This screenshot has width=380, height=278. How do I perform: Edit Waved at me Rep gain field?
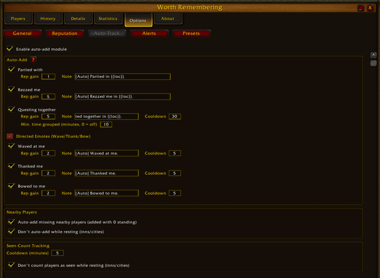click(48, 153)
